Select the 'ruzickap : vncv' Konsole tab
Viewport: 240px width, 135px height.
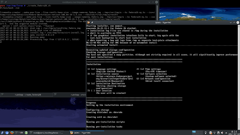[70, 95]
